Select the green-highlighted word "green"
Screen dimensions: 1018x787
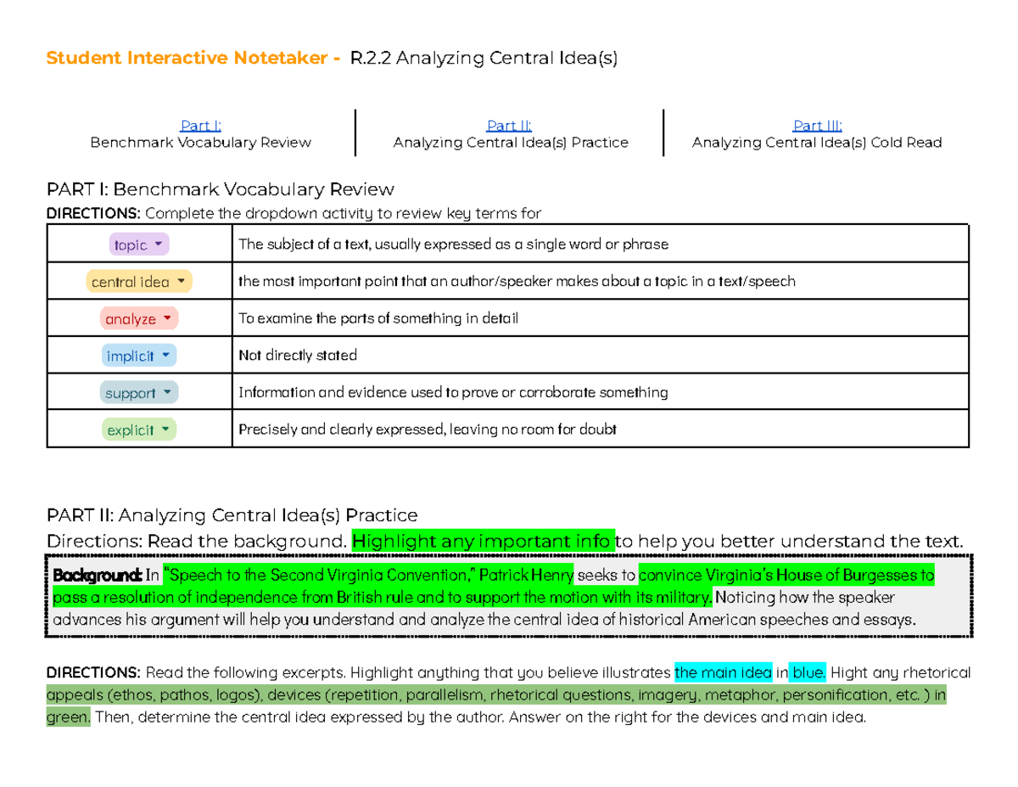click(x=68, y=717)
